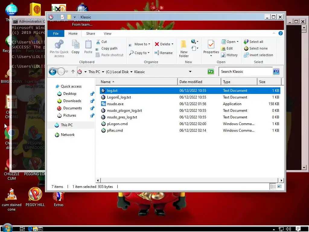Select nsudo_plogon_log.txt file row
The height and width of the screenshot is (232, 309).
[x=190, y=111]
